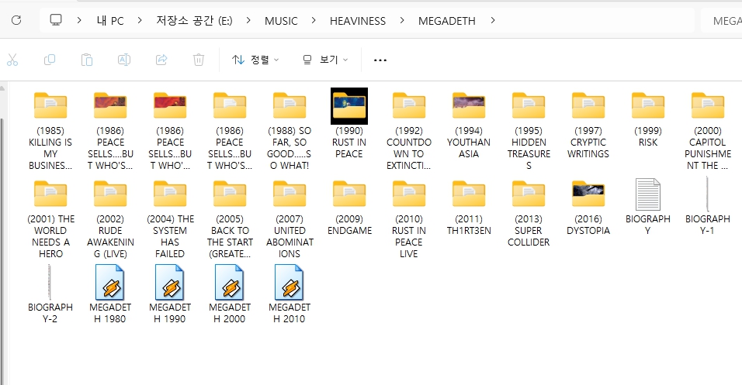This screenshot has width=742, height=385.
Task: Select (2007) UNITED ABOMINATIONS folder
Action: pyautogui.click(x=290, y=219)
